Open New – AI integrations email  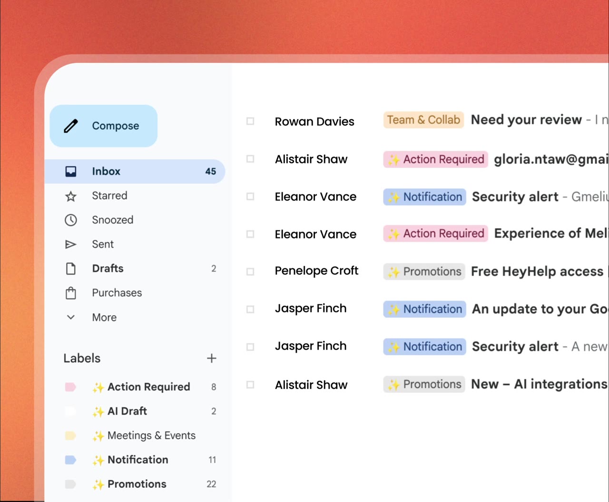click(x=539, y=384)
